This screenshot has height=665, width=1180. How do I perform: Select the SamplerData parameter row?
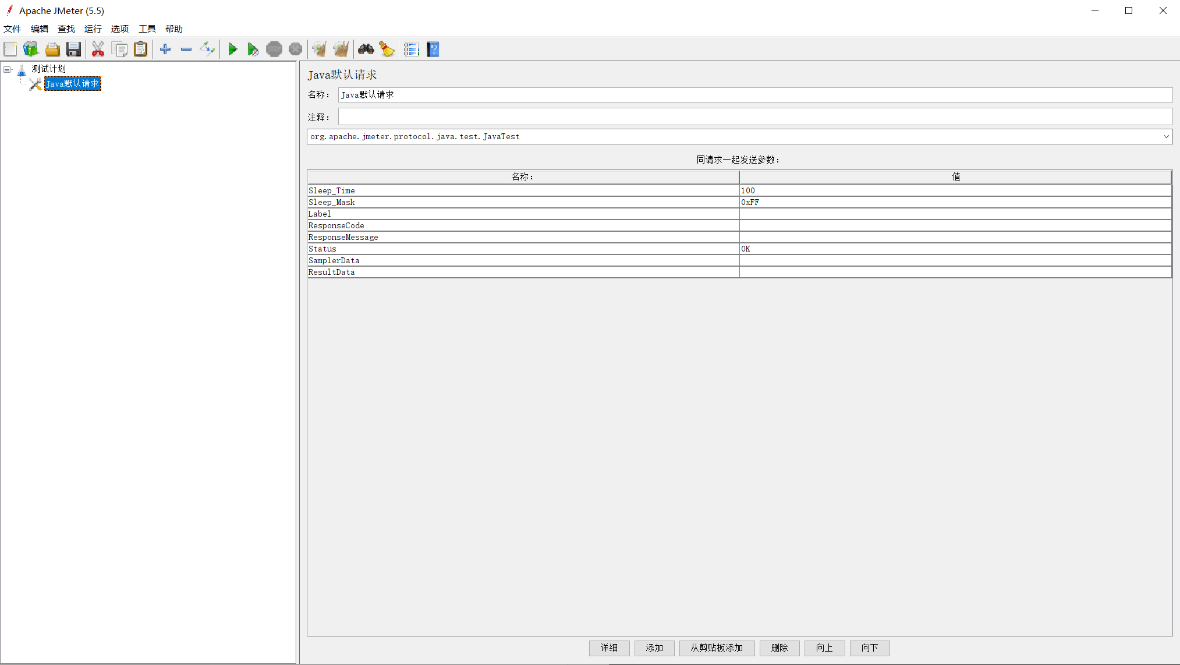739,260
